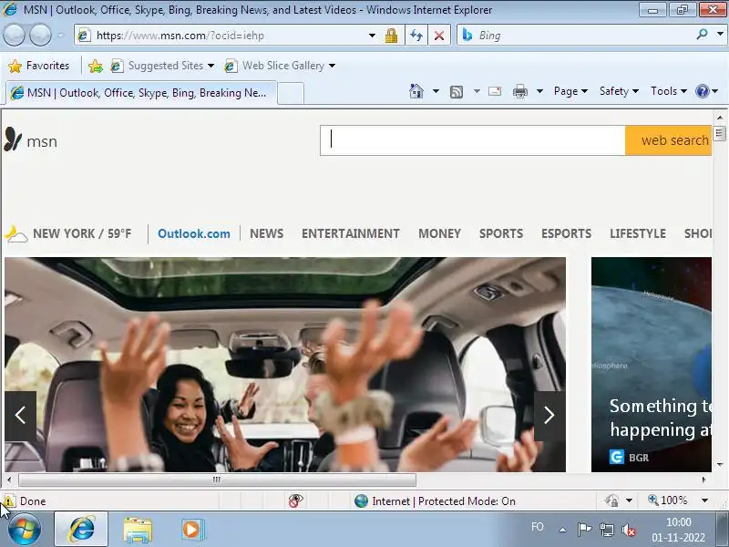
Task: Expand the zoom level dropdown arrow
Action: (704, 501)
